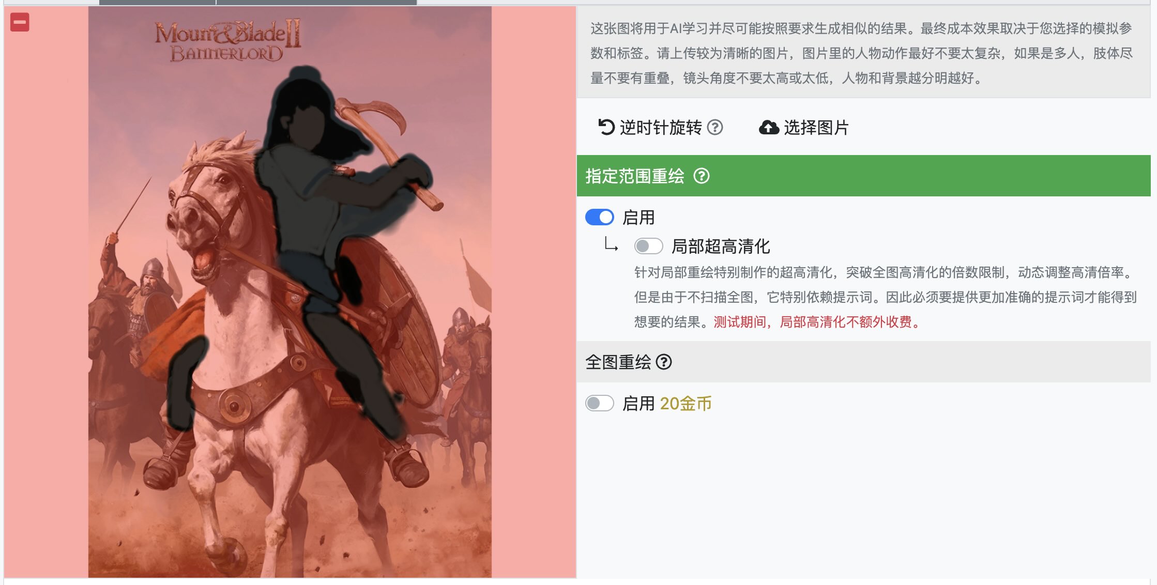This screenshot has height=585, width=1157.
Task: Open help question mark beside 指定范围重绘
Action: tap(702, 176)
